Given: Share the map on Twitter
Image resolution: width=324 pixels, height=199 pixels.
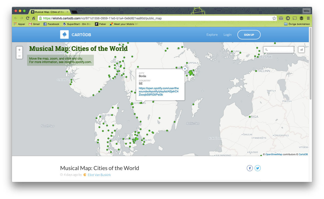Looking at the screenshot, I should coord(258,168).
